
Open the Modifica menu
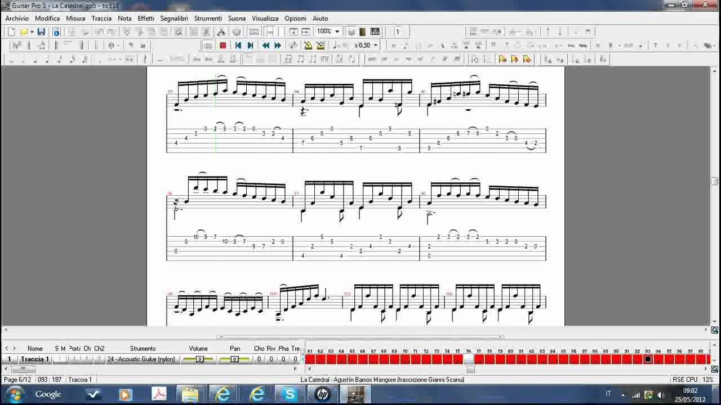[x=47, y=19]
